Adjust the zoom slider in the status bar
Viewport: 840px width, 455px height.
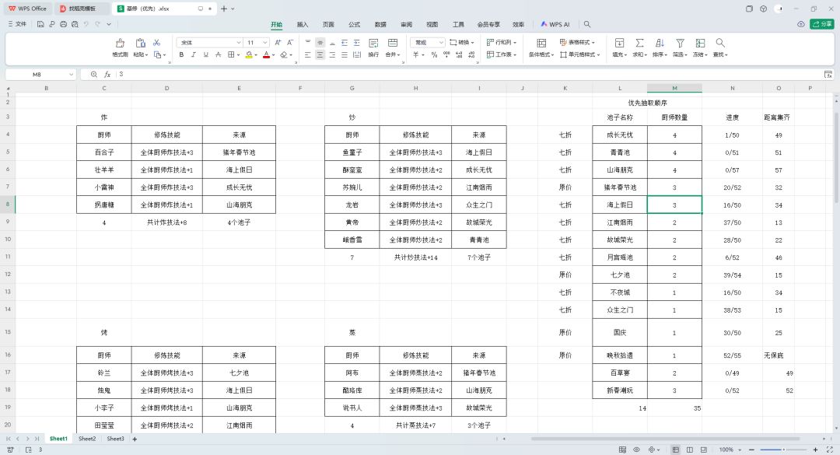click(x=783, y=450)
